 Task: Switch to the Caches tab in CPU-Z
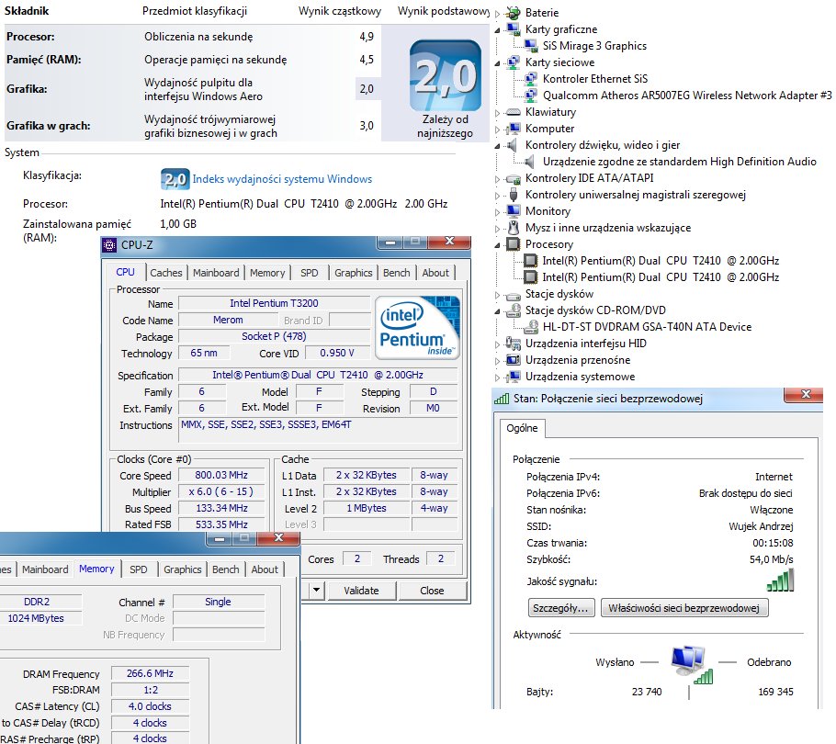click(x=165, y=272)
